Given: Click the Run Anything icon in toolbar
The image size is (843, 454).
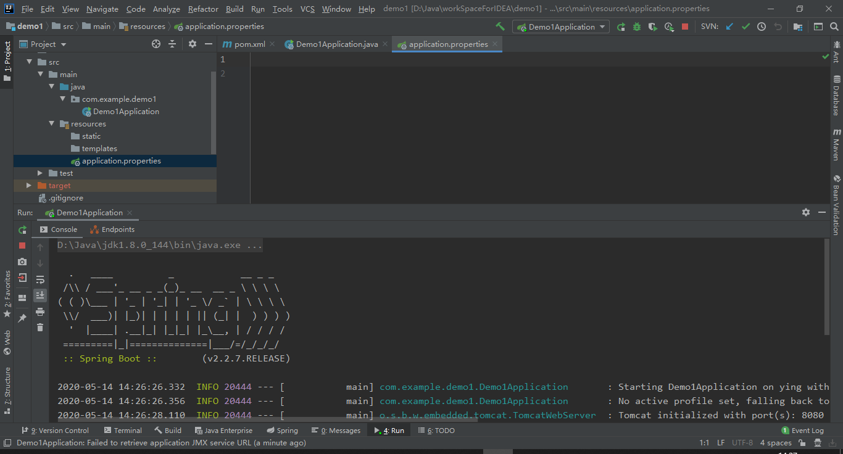Looking at the screenshot, I should 818,27.
